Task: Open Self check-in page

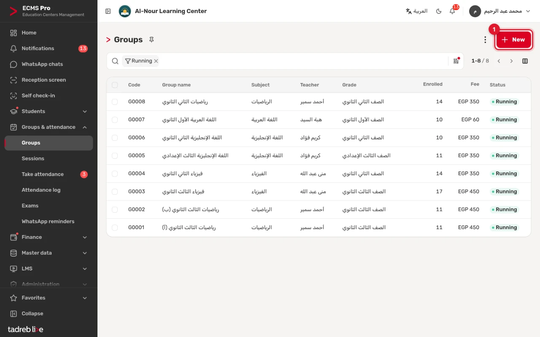Action: click(49, 96)
